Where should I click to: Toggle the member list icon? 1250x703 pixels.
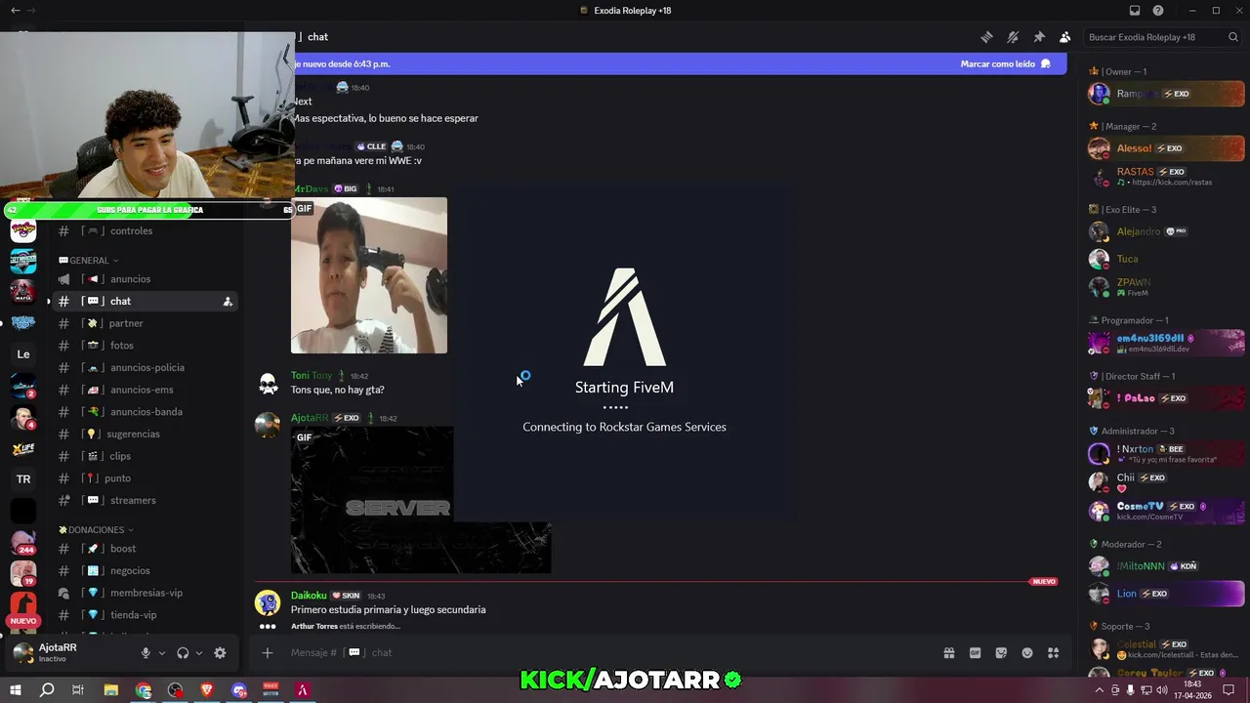[x=1065, y=37]
